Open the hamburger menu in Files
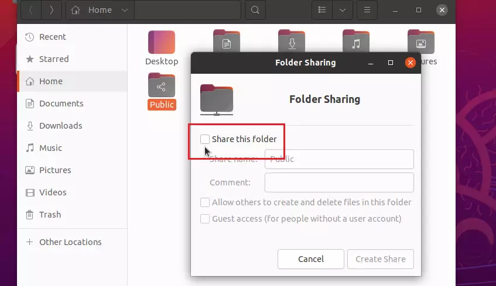 367,10
